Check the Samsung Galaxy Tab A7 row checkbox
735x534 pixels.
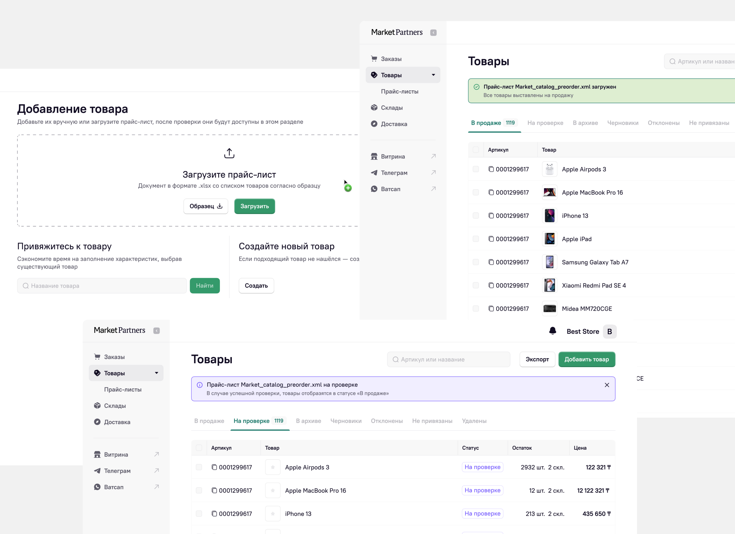[476, 262]
